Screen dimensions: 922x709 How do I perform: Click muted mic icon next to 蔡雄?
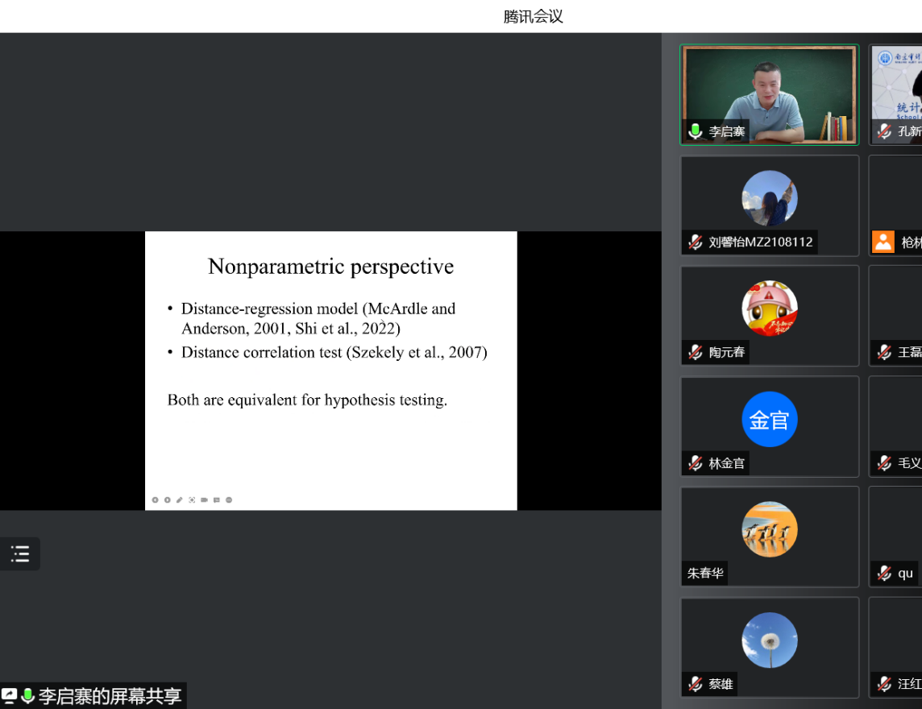click(696, 684)
